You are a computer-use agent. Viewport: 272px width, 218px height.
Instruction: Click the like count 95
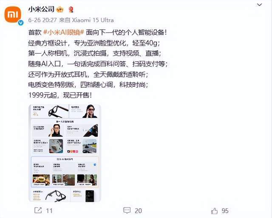[x=225, y=211]
